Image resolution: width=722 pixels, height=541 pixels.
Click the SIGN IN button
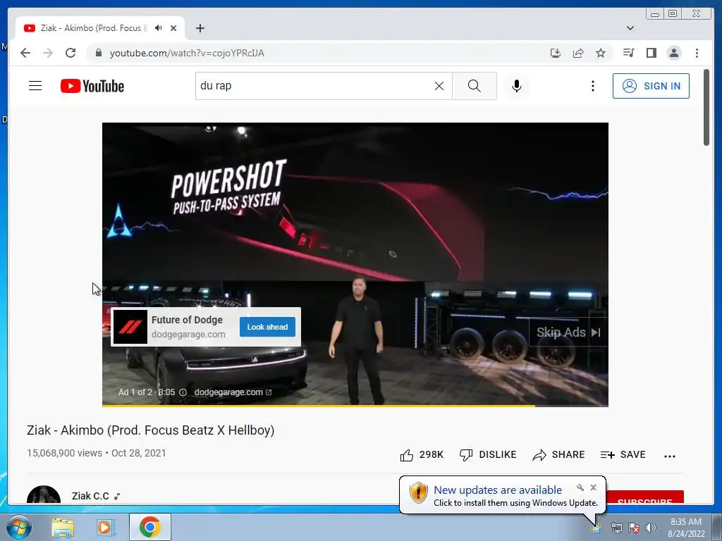(651, 86)
